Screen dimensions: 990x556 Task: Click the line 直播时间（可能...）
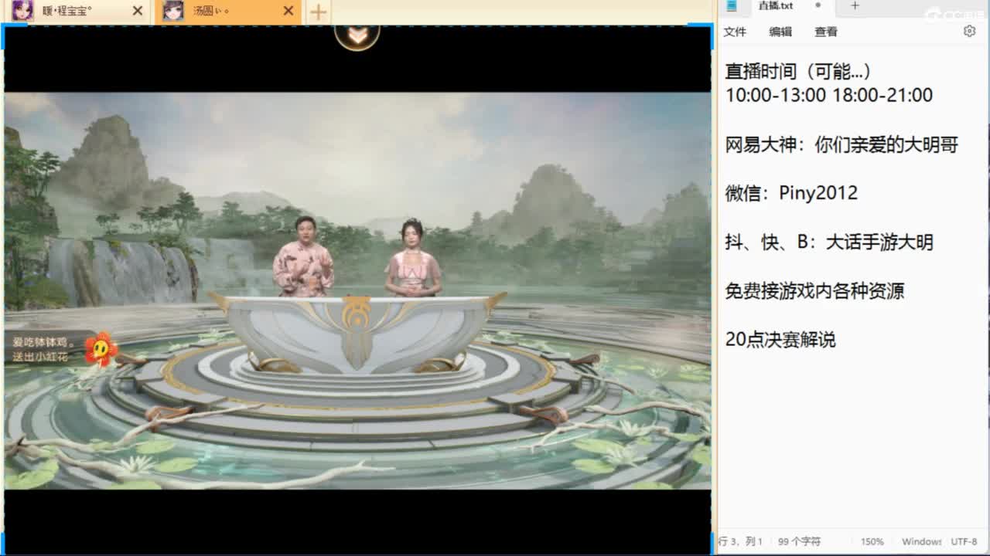coord(799,71)
